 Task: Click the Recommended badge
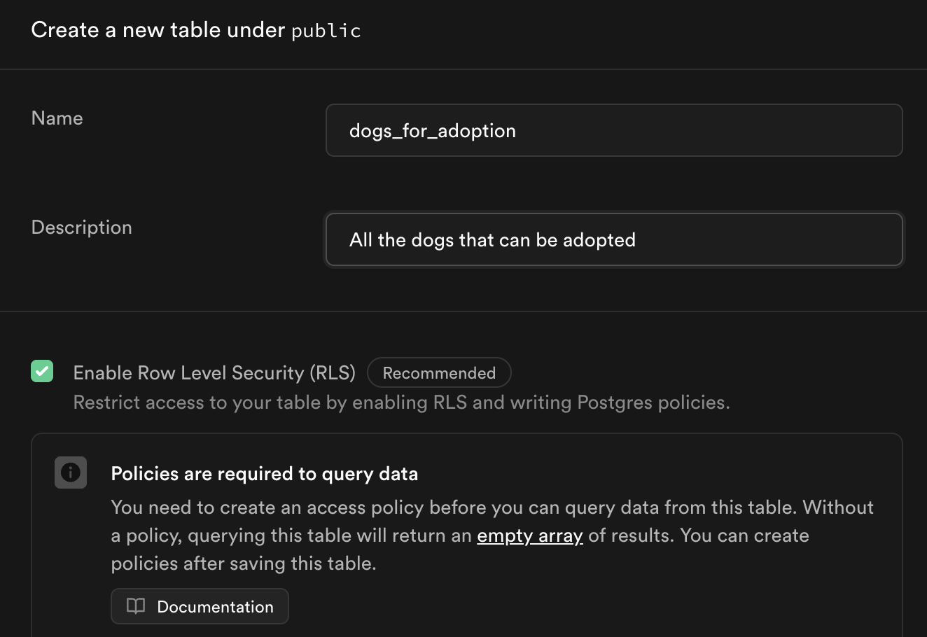click(439, 372)
